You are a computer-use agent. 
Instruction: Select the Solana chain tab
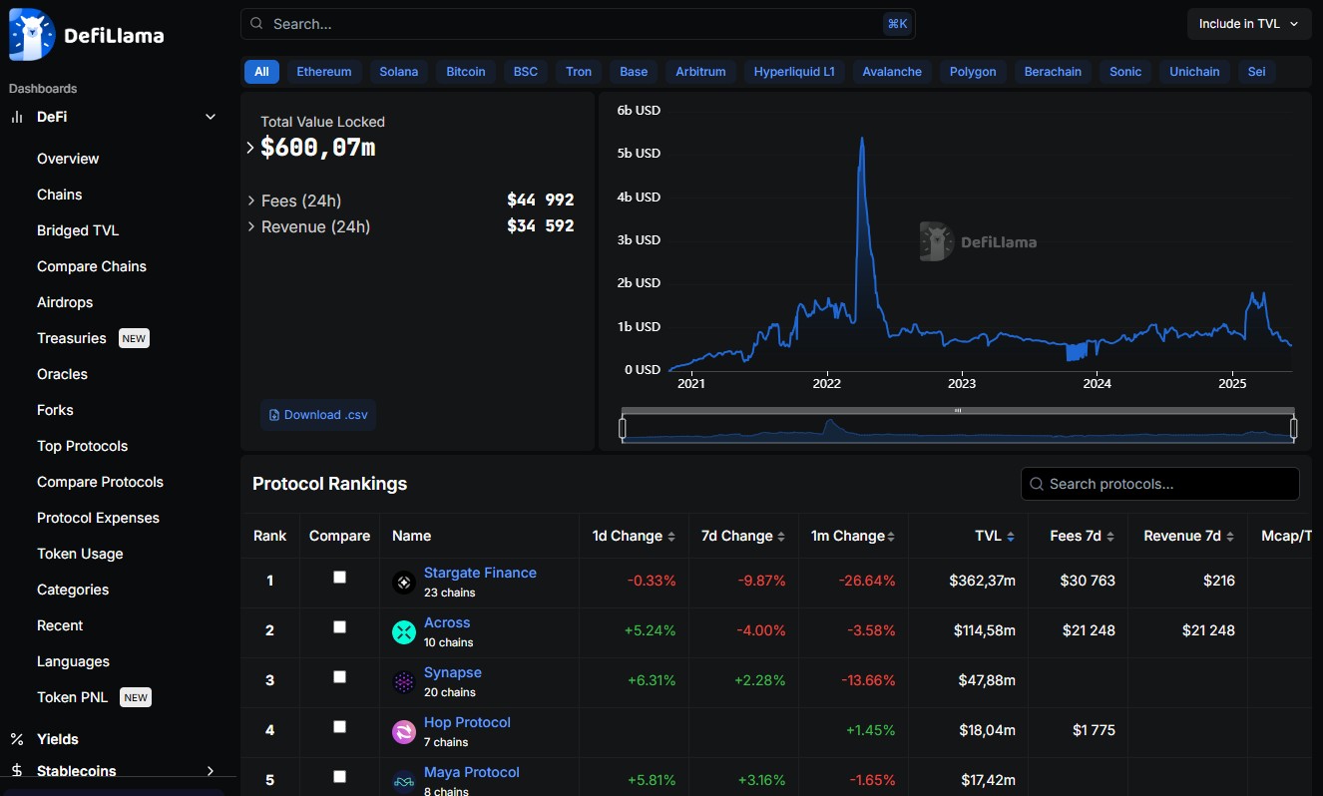(x=399, y=72)
